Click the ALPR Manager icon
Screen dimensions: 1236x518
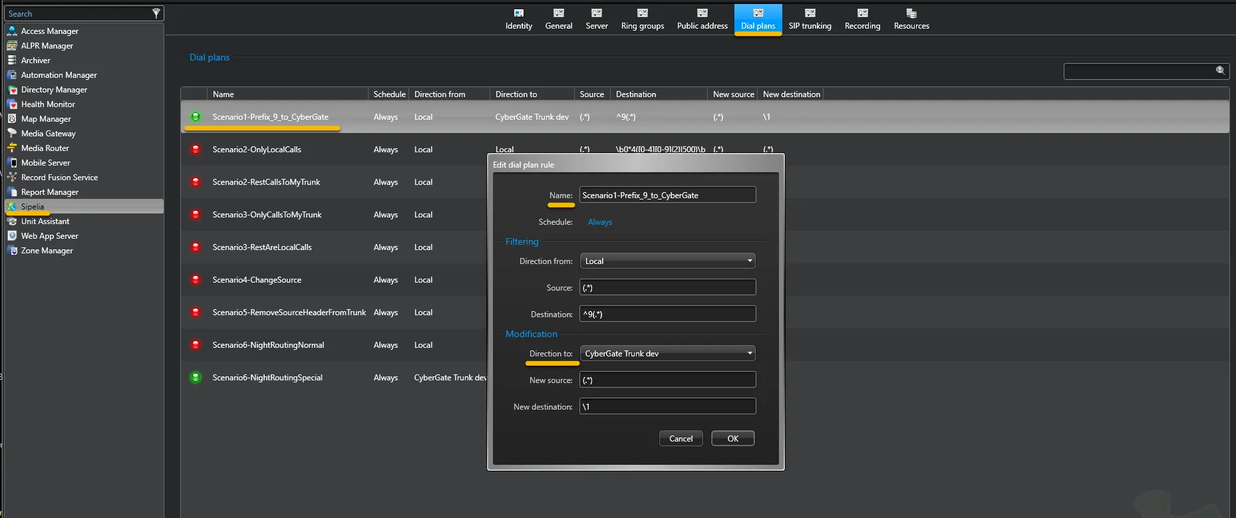coord(12,45)
